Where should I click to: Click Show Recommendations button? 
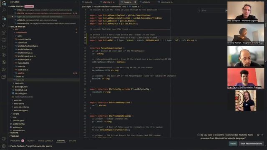(251, 144)
